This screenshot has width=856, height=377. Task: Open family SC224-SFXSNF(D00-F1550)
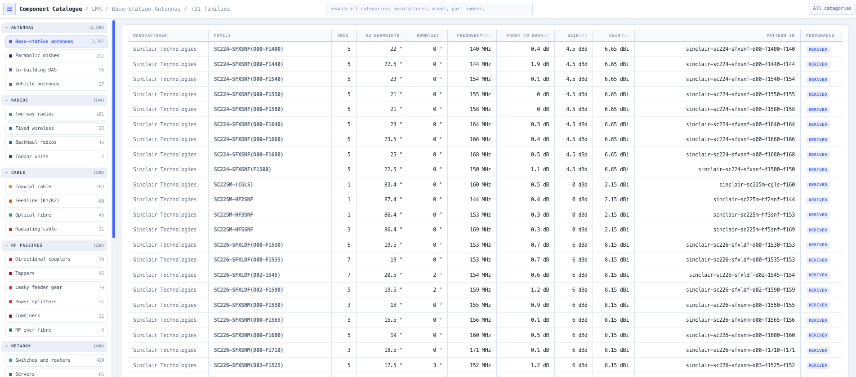[248, 94]
